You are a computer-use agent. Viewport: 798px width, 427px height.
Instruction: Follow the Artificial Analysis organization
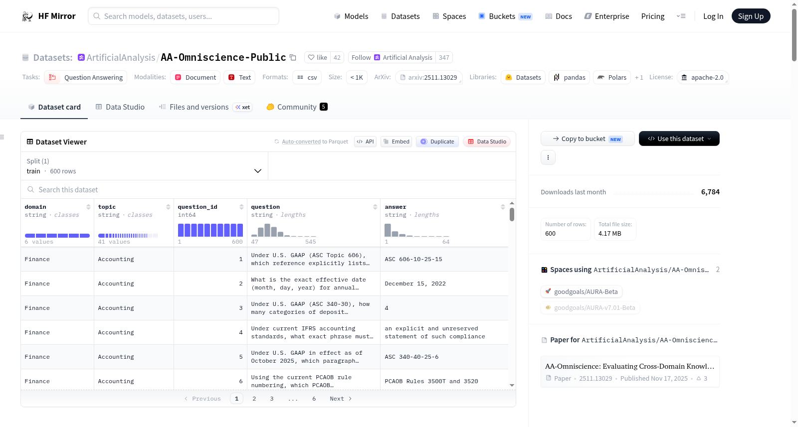392,57
